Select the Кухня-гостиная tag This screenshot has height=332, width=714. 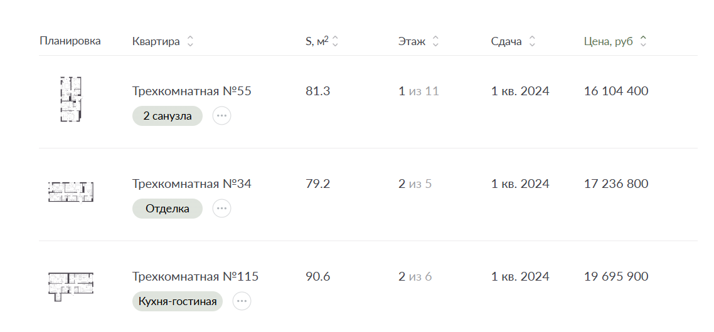[177, 301]
